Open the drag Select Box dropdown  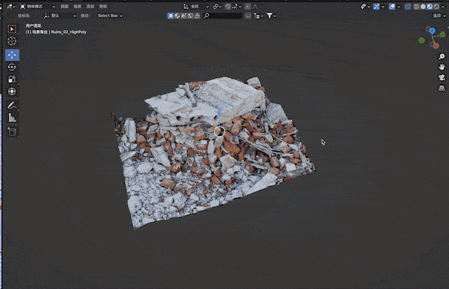110,16
